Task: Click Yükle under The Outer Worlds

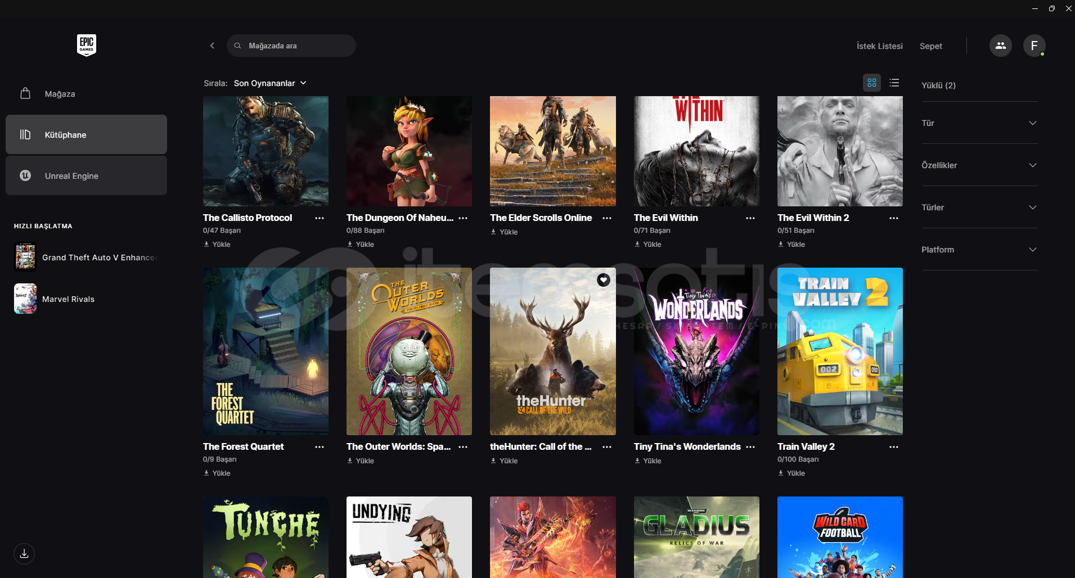Action: (x=361, y=461)
